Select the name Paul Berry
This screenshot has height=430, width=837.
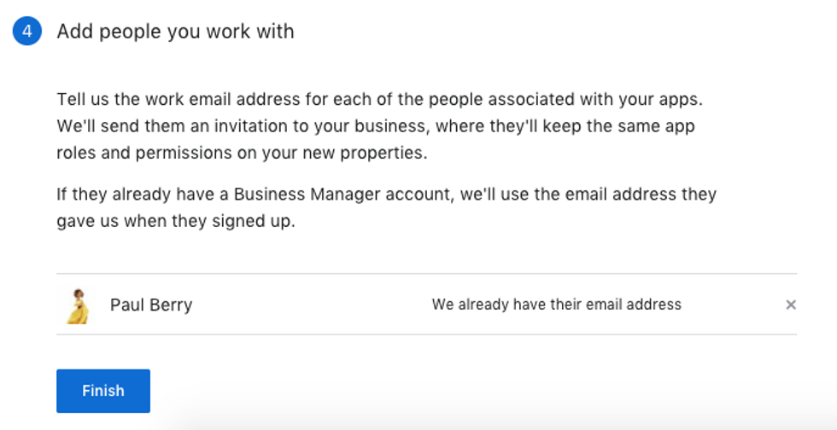151,305
